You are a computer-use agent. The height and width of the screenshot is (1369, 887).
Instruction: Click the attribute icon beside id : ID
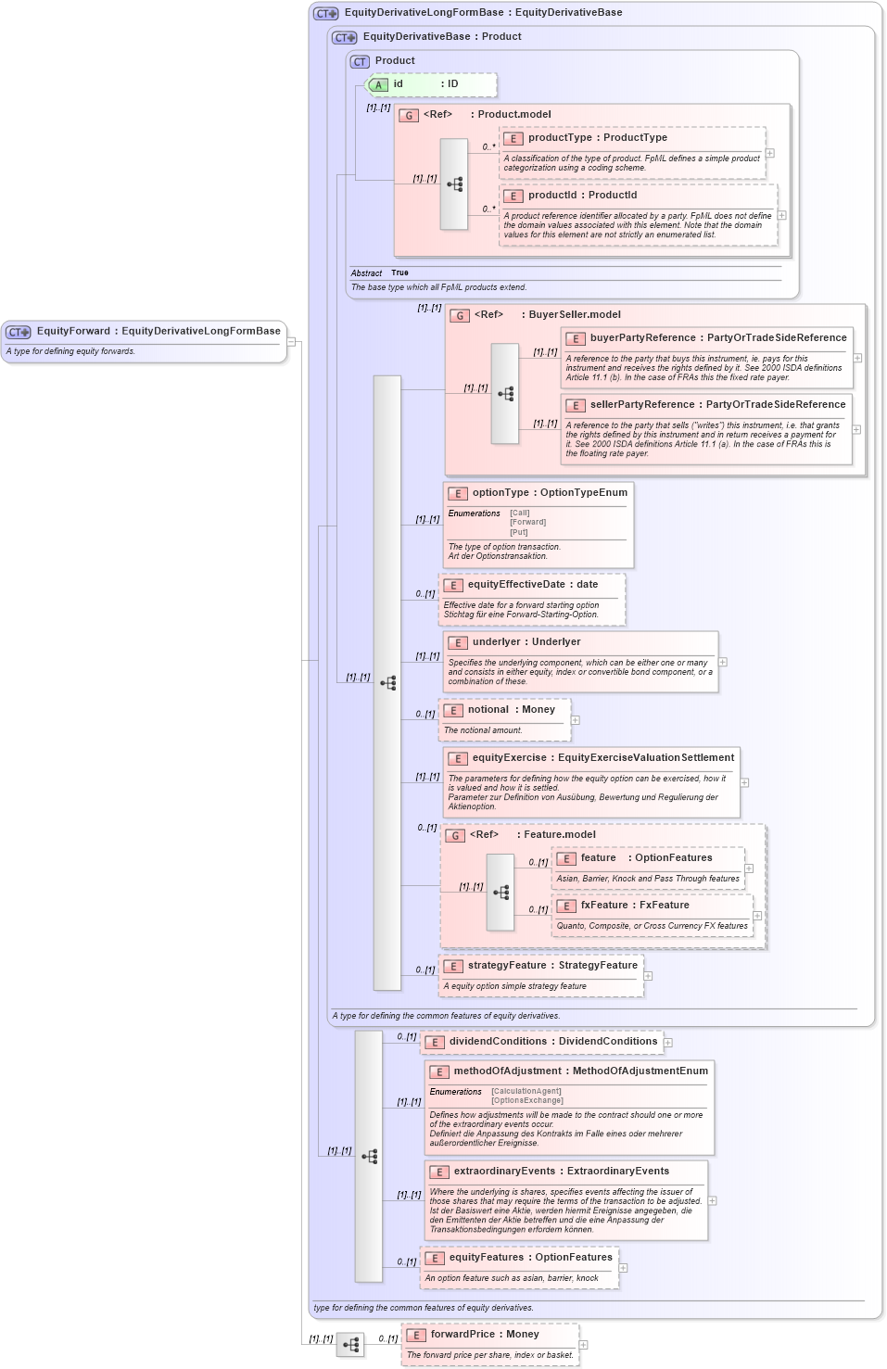(380, 84)
